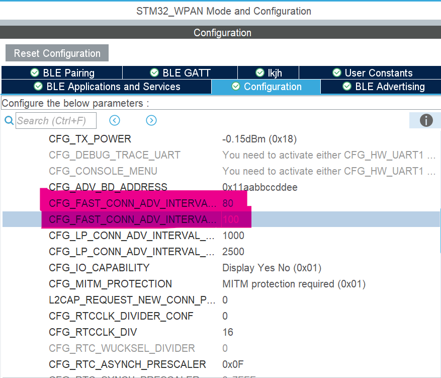This screenshot has height=378, width=441.
Task: Select CFG_RTC_WUCKSEL_DIVIDER parameter
Action: point(122,348)
